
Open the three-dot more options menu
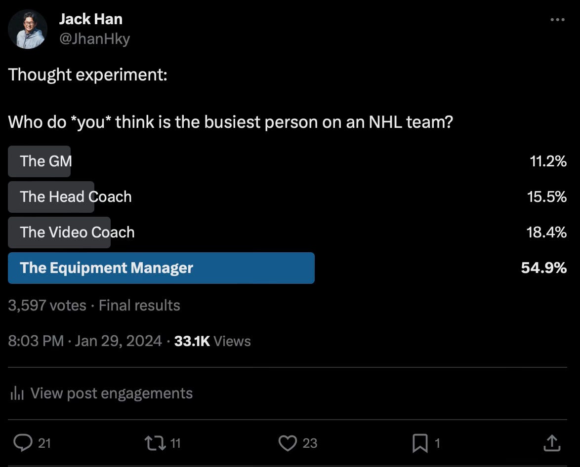pos(557,20)
